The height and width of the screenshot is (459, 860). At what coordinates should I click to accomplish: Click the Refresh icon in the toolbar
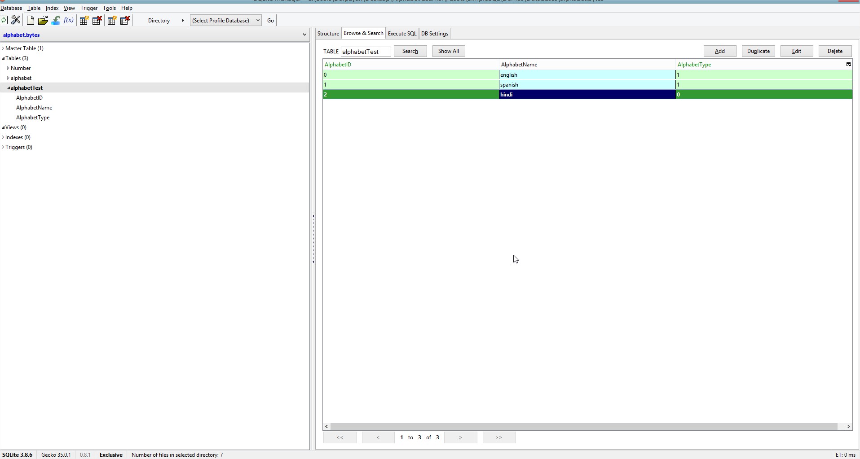[x=4, y=20]
